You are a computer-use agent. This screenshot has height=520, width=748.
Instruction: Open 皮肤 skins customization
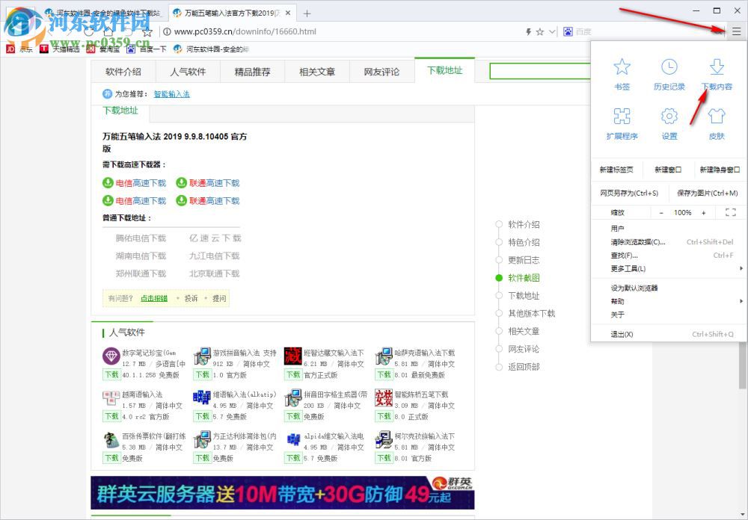[716, 122]
